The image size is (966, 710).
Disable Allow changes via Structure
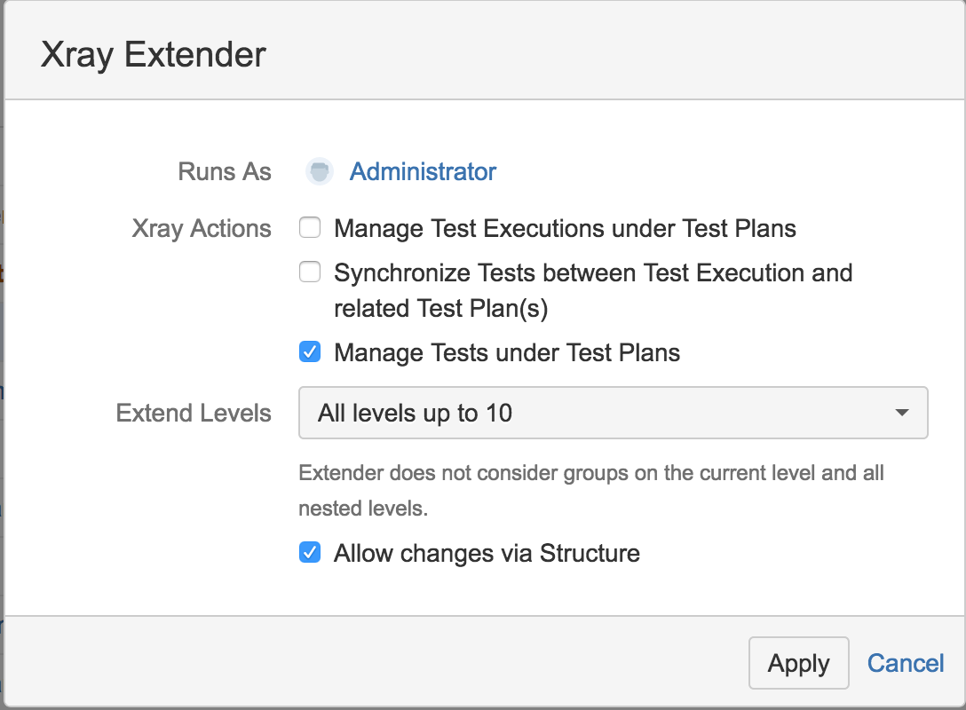point(309,552)
